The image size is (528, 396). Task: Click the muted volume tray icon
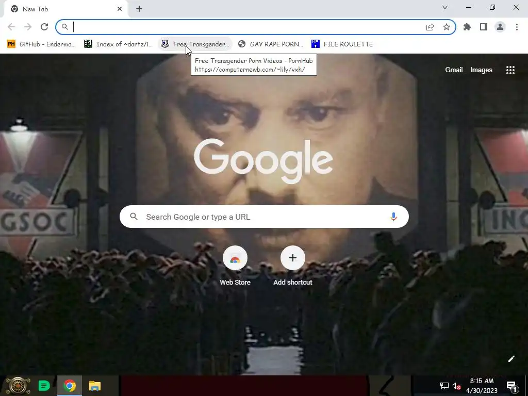pyautogui.click(x=457, y=386)
